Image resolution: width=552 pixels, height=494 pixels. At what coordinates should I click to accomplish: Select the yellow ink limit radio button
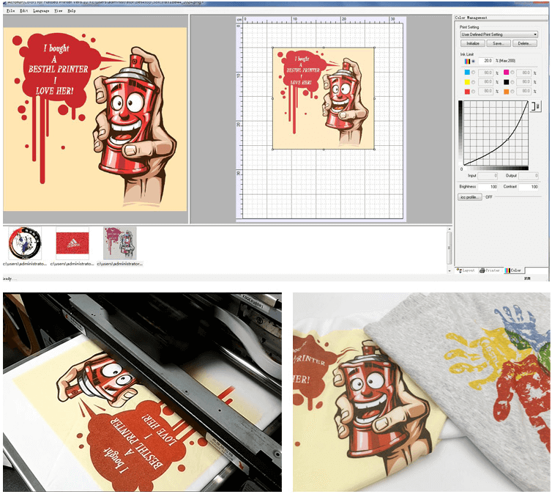[473, 82]
